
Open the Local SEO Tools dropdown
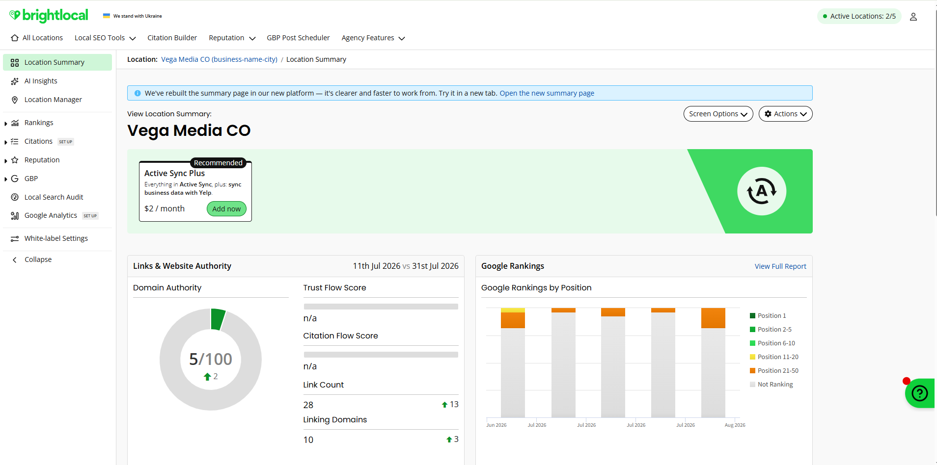point(105,38)
